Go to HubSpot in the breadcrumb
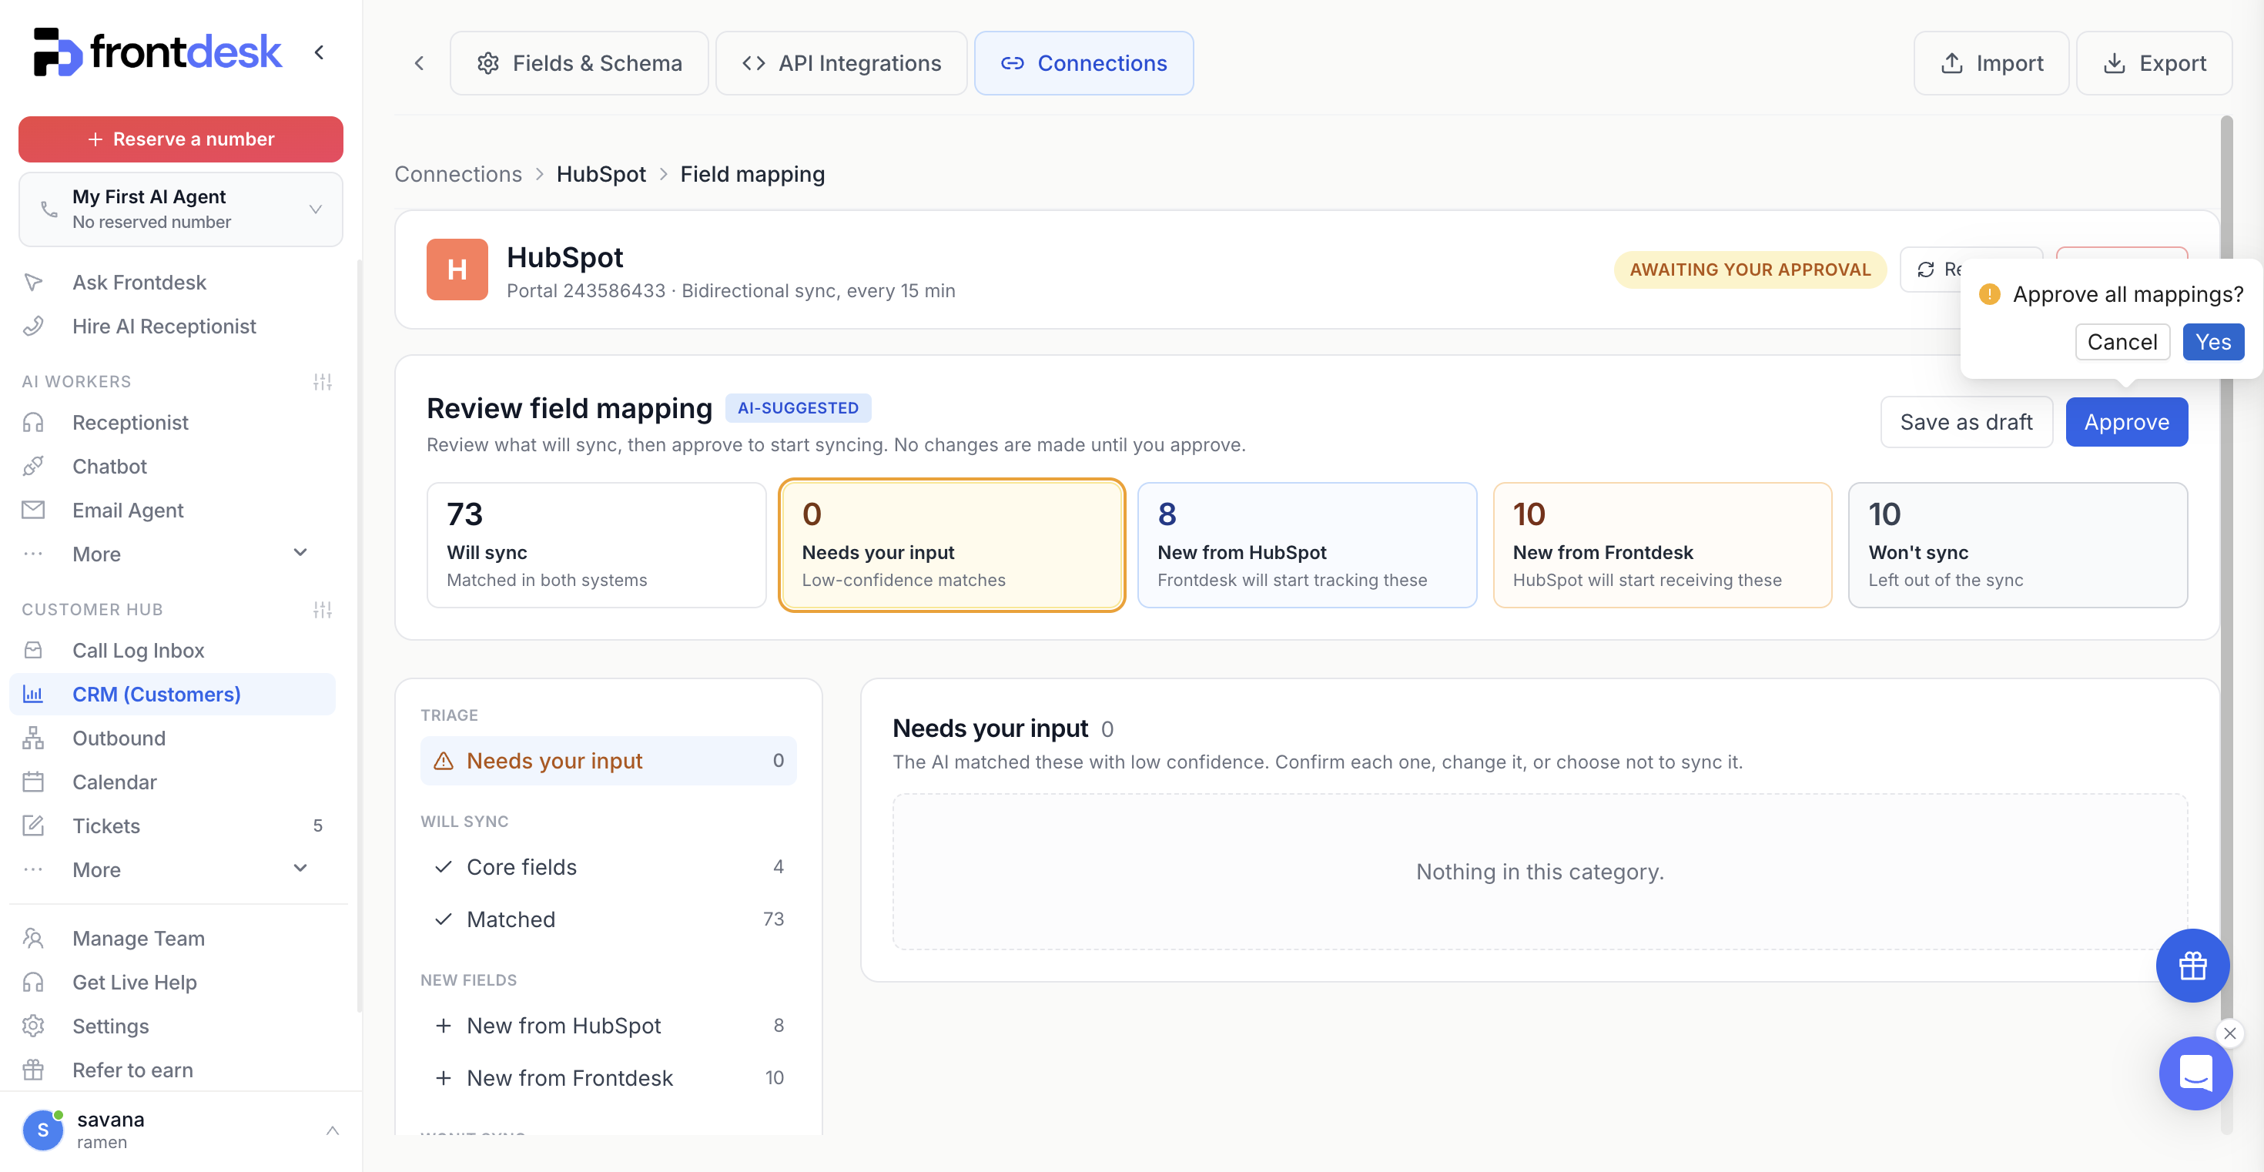Screen dimensions: 2264x1172 (601, 174)
